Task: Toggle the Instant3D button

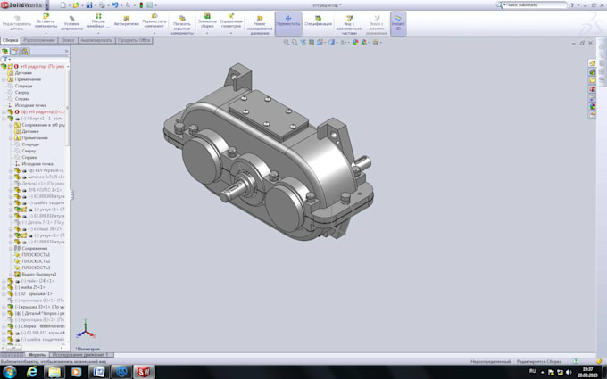Action: point(398,23)
